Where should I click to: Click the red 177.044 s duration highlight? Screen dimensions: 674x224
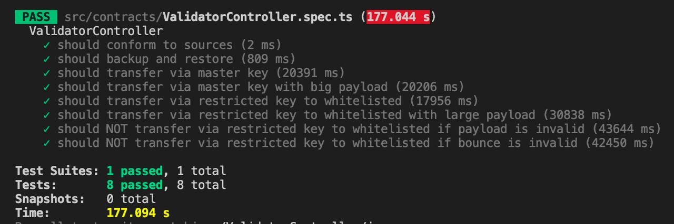pyautogui.click(x=398, y=17)
